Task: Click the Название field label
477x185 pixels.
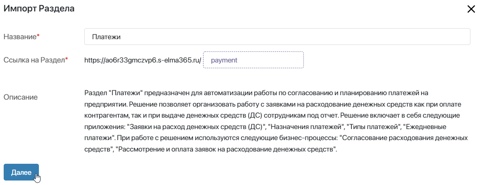Action: pos(20,37)
